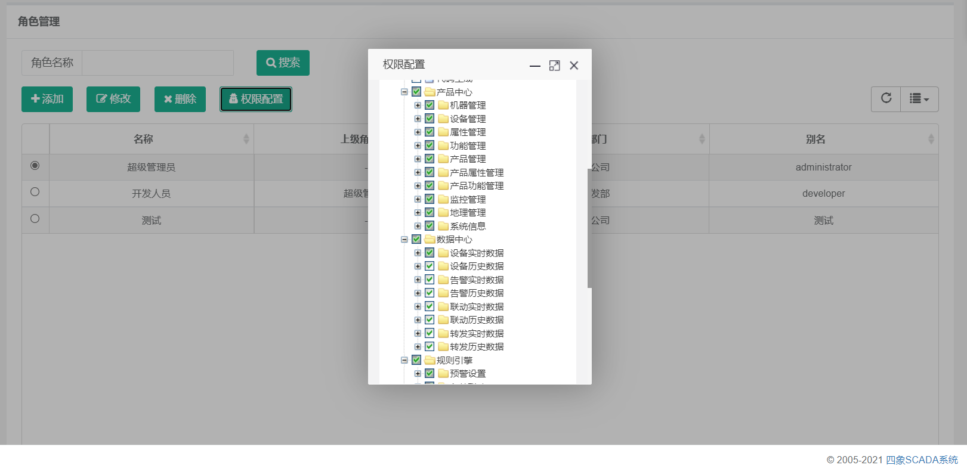Select the 开发人员 role radio button
Screen dimensions: 967x471
point(35,192)
